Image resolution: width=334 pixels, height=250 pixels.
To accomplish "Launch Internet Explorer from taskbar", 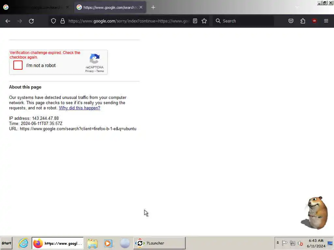I will pyautogui.click(x=23, y=243).
